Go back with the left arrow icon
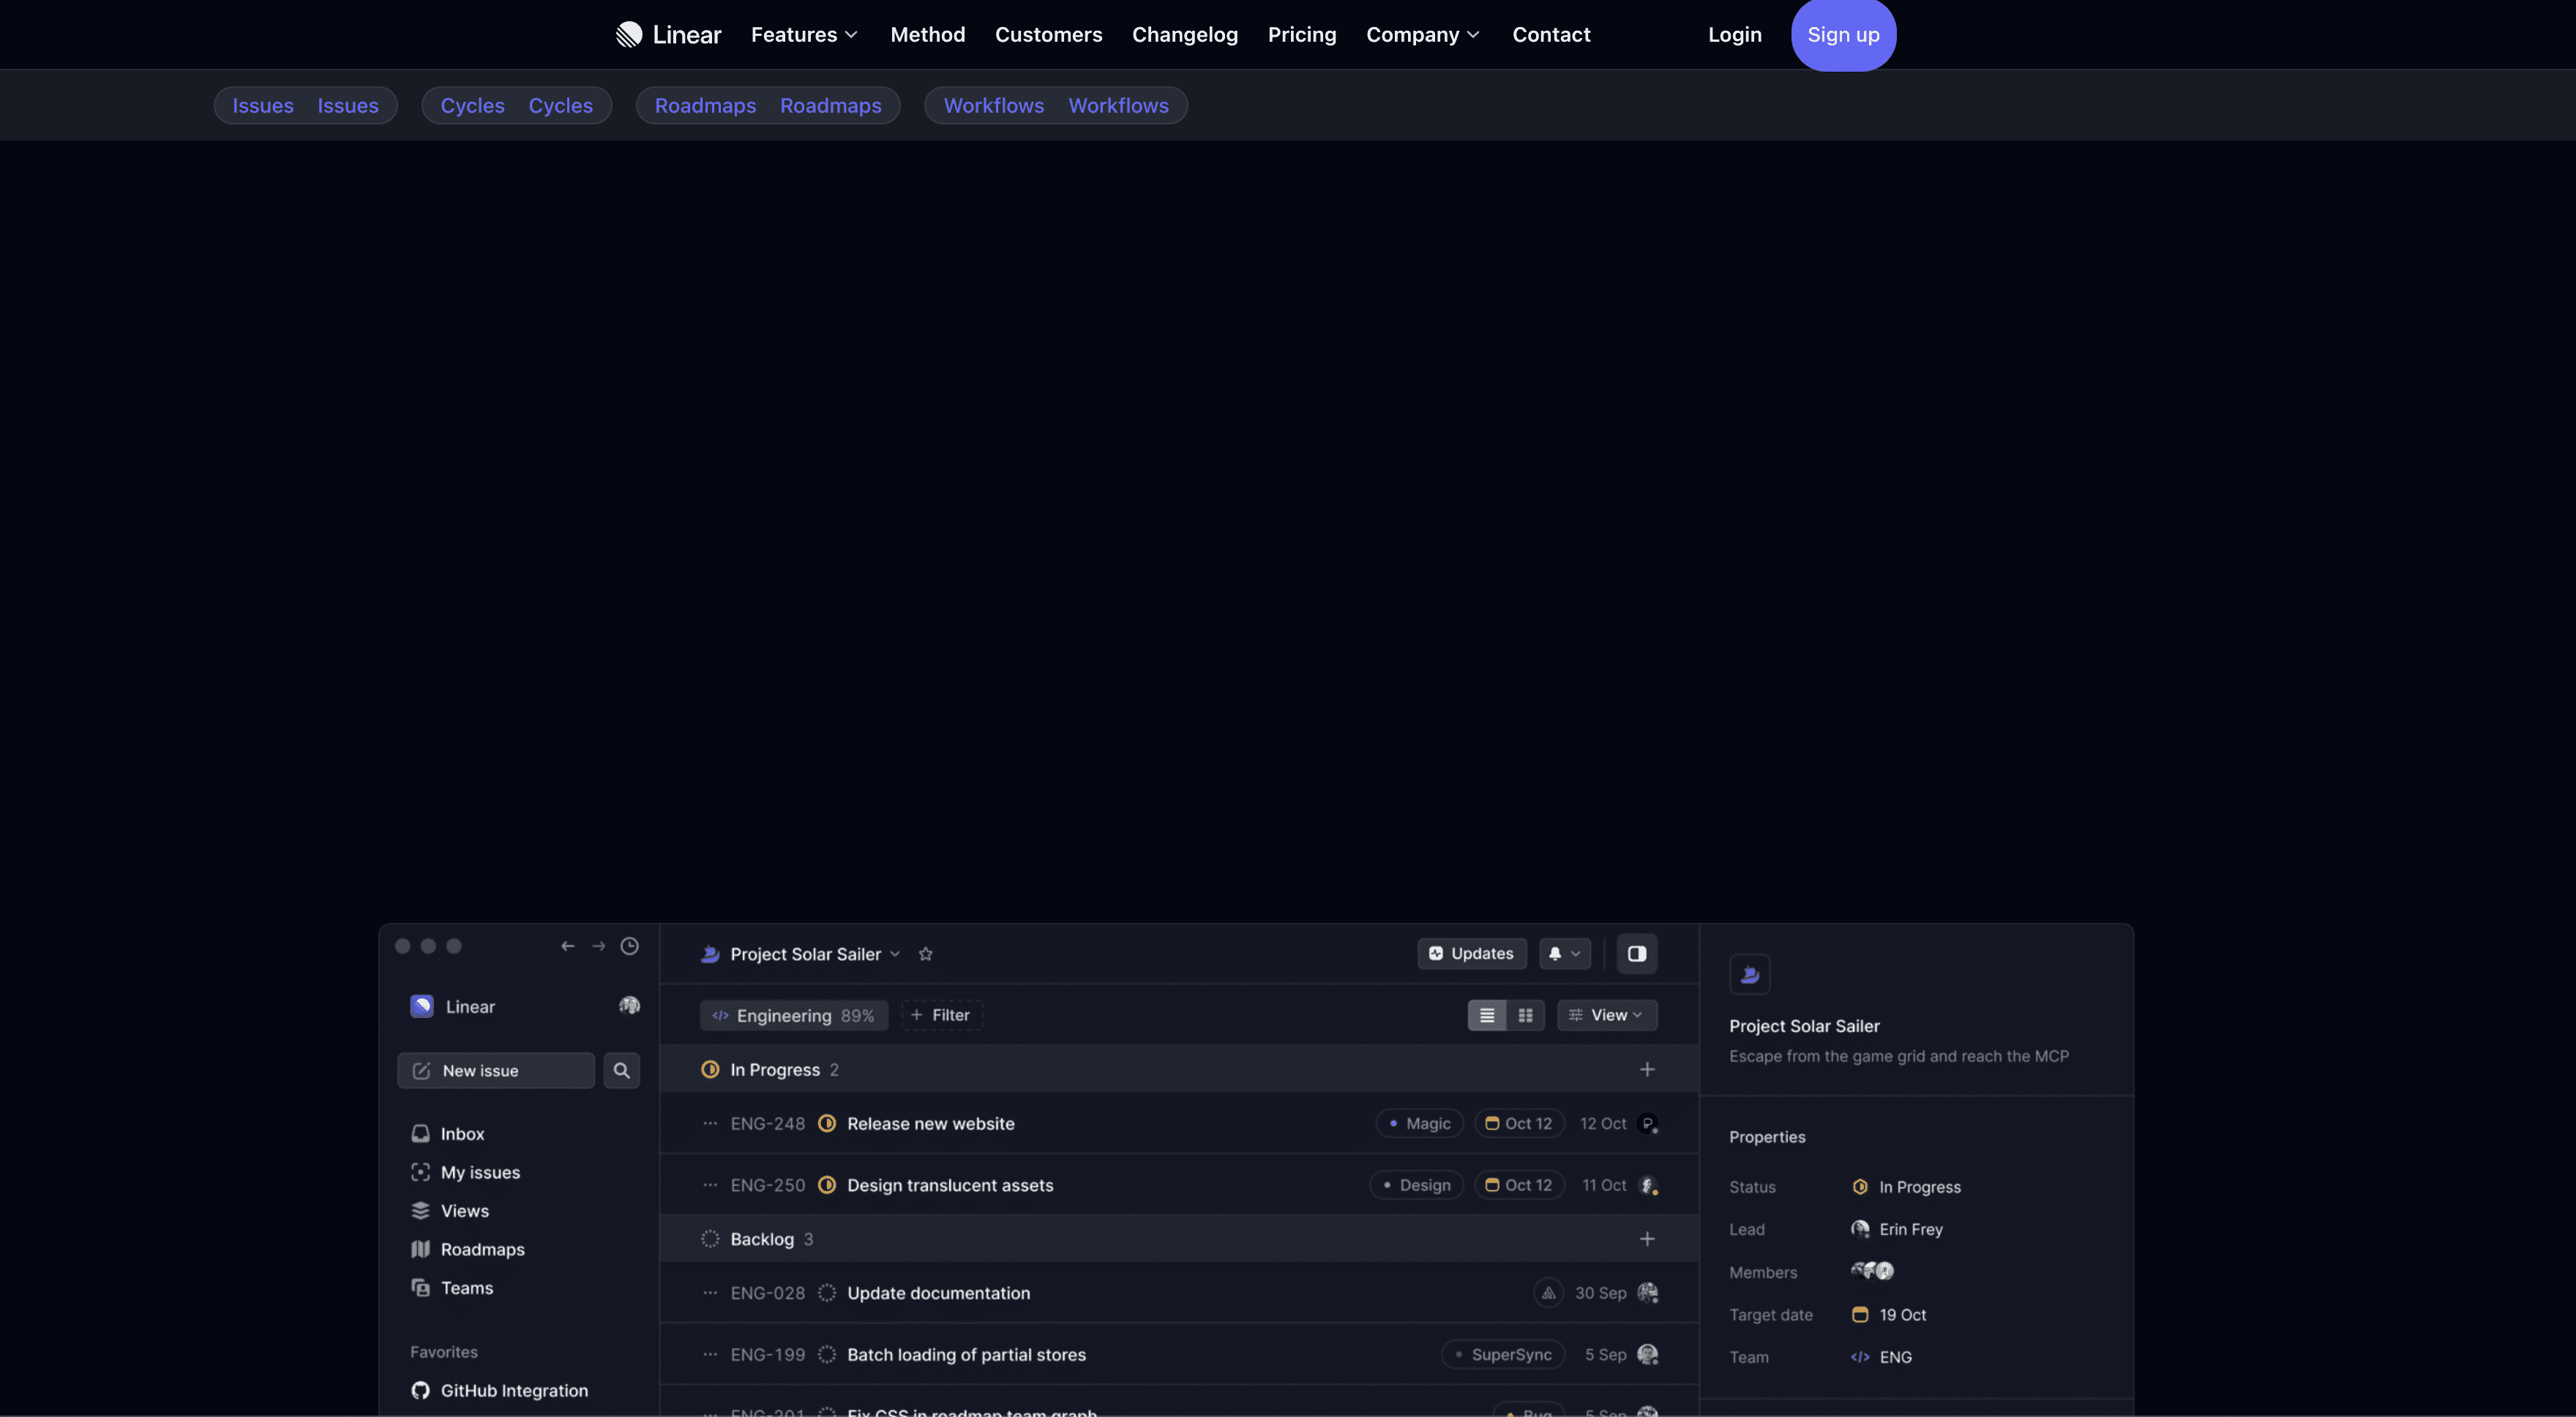 click(568, 946)
